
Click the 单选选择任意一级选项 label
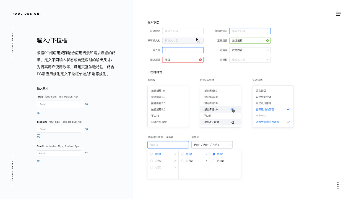click(160, 137)
